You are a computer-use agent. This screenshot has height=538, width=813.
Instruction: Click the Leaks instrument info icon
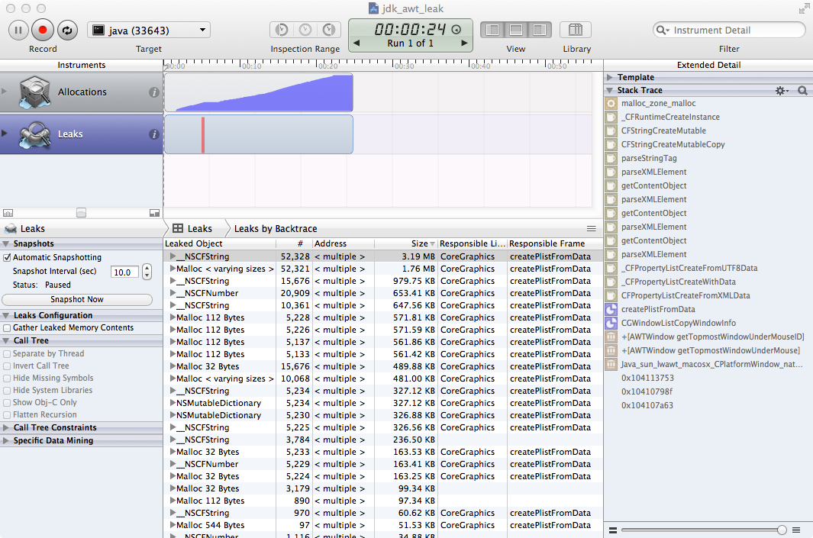point(154,134)
